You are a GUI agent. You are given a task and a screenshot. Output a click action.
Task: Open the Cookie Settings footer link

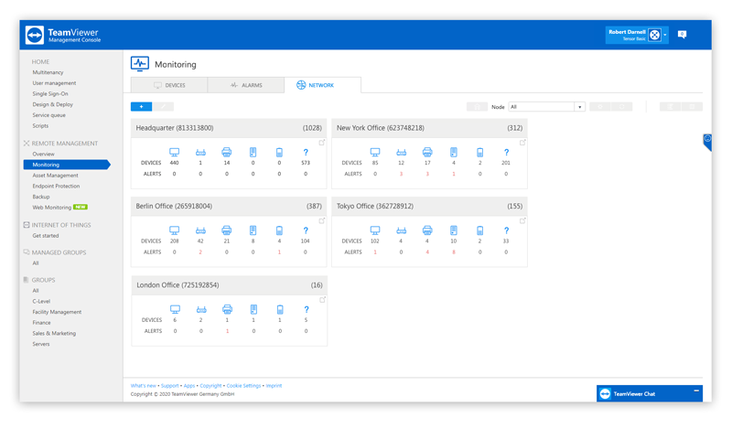pyautogui.click(x=243, y=386)
